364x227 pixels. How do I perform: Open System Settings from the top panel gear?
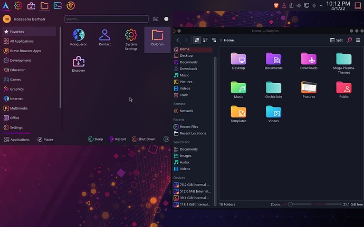click(x=18, y=5)
